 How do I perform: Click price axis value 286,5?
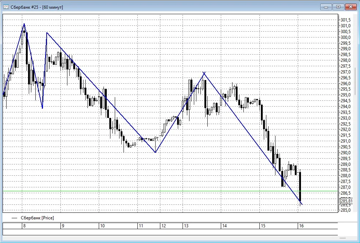pos(345,193)
